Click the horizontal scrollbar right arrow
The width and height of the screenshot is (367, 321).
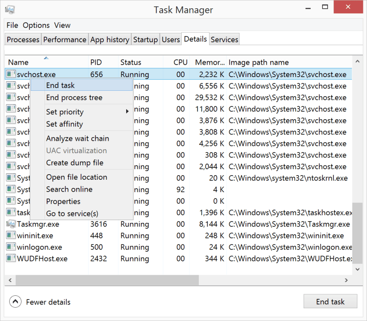pos(346,280)
